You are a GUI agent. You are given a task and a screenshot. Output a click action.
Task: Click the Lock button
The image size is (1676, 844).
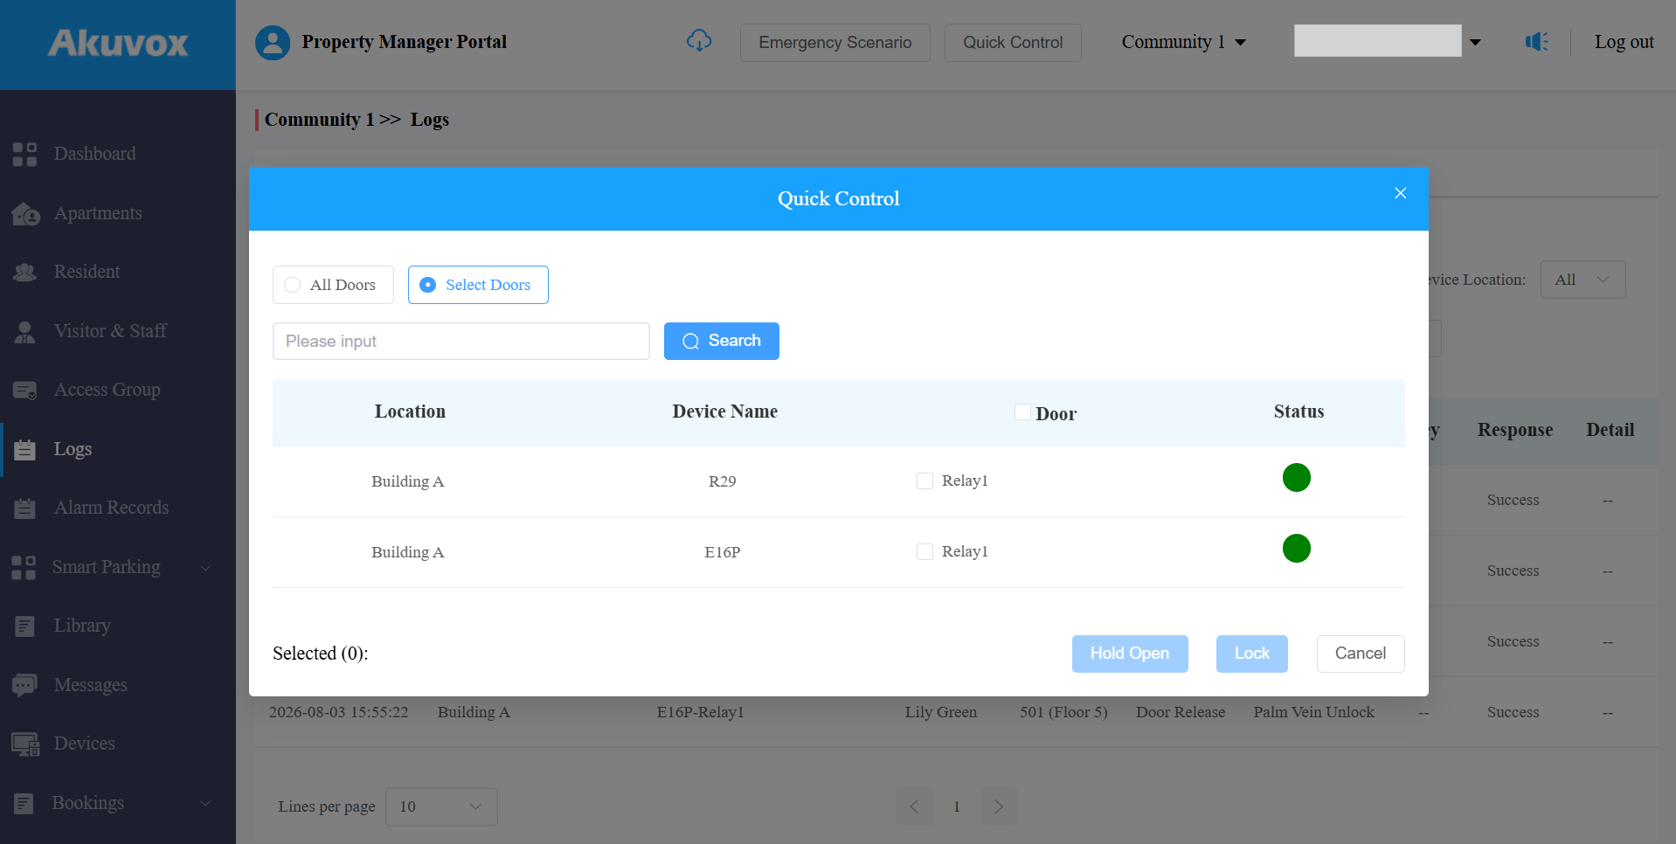coord(1252,654)
